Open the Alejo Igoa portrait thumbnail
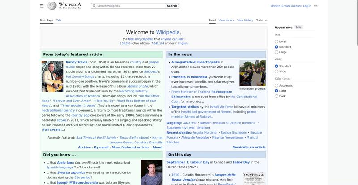 (151, 172)
